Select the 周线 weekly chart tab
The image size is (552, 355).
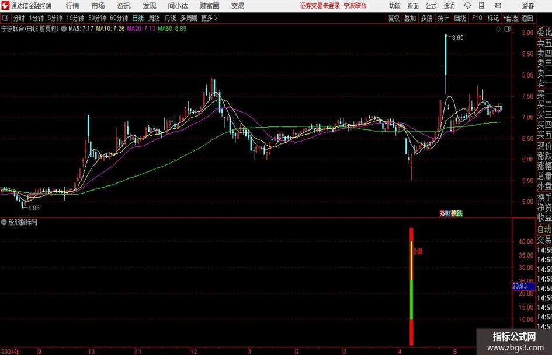154,18
